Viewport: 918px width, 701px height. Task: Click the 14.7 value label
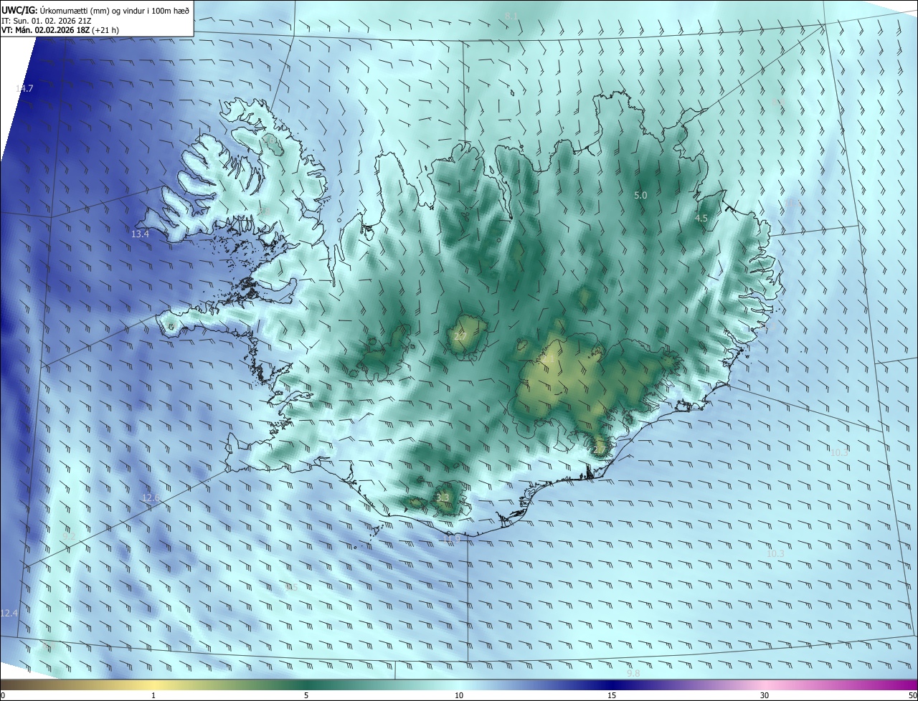click(x=24, y=88)
